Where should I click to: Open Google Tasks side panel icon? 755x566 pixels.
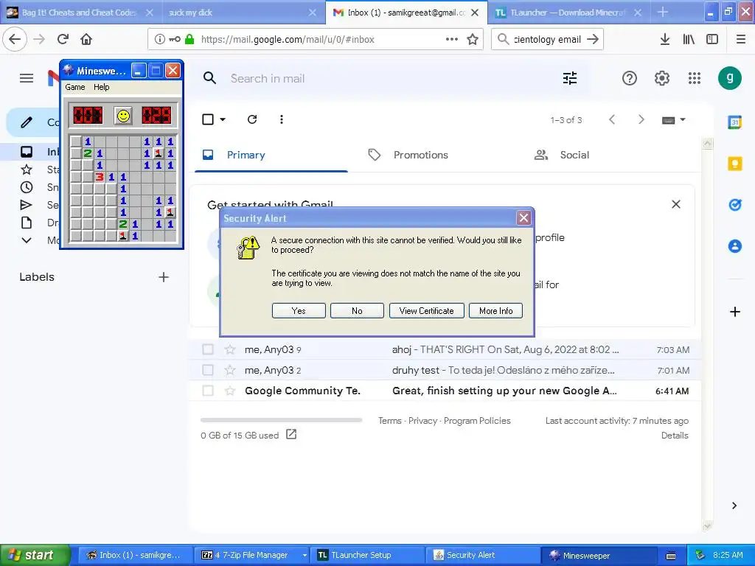735,205
